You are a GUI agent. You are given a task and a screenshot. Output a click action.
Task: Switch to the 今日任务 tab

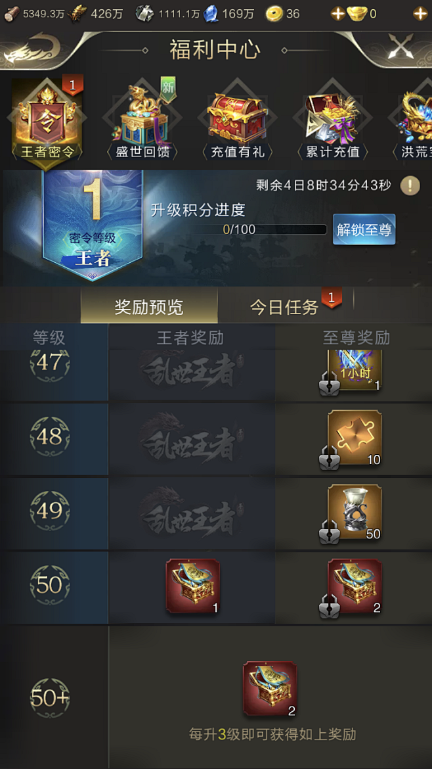tap(284, 307)
